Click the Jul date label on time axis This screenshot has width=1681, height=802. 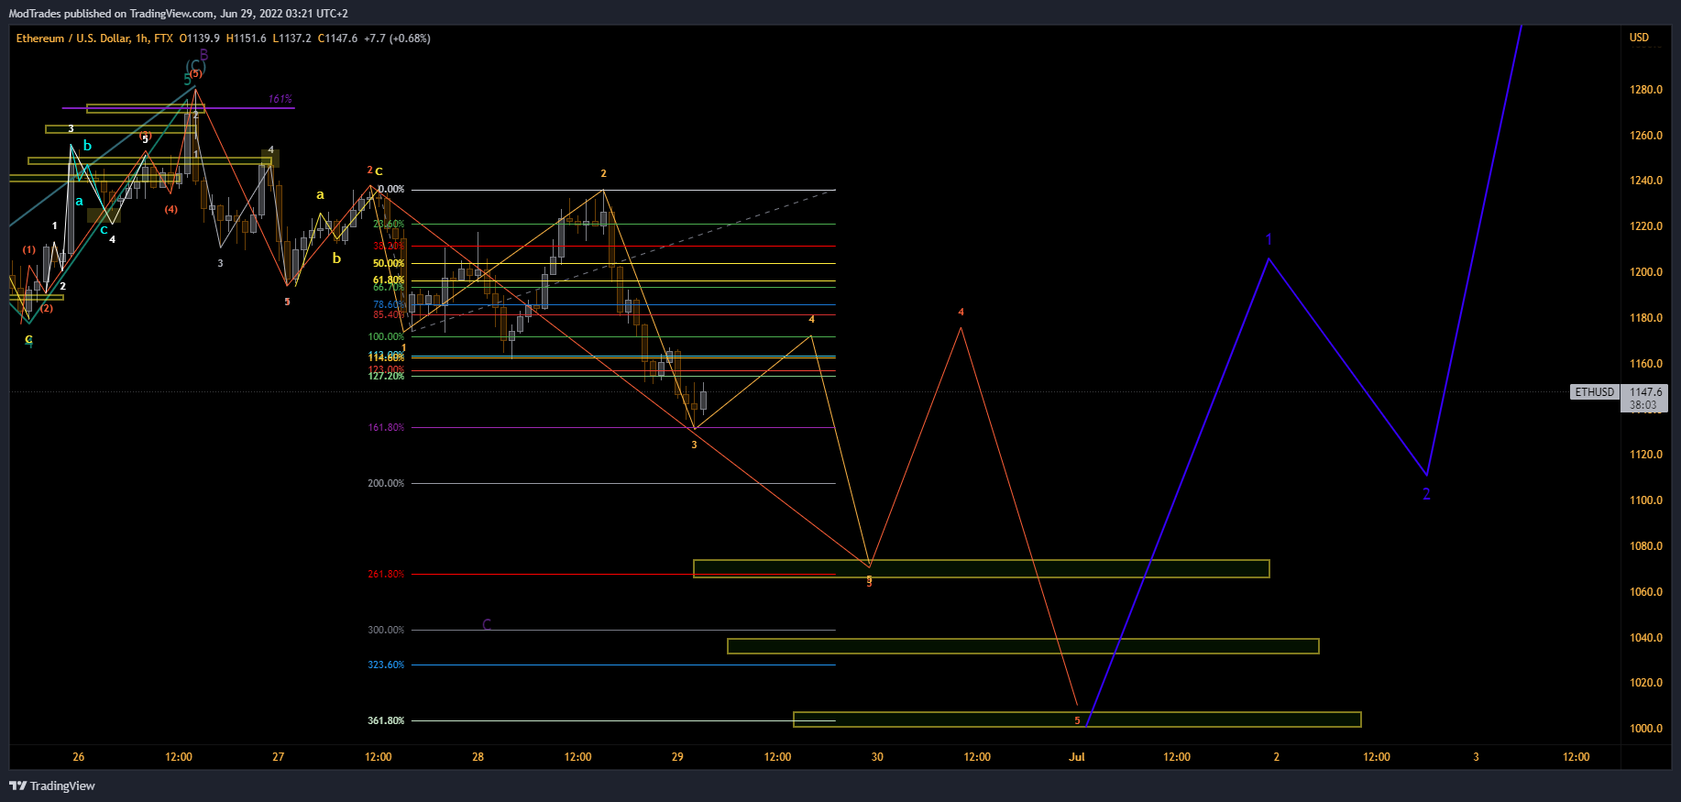(x=1077, y=757)
